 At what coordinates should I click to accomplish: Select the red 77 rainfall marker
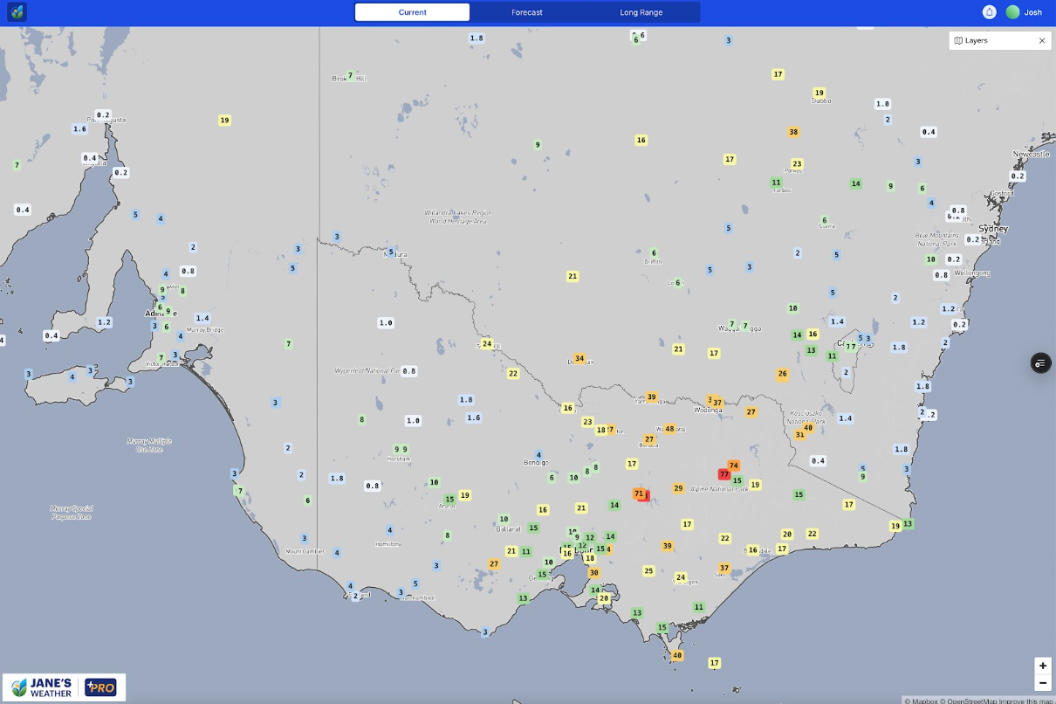click(x=724, y=474)
